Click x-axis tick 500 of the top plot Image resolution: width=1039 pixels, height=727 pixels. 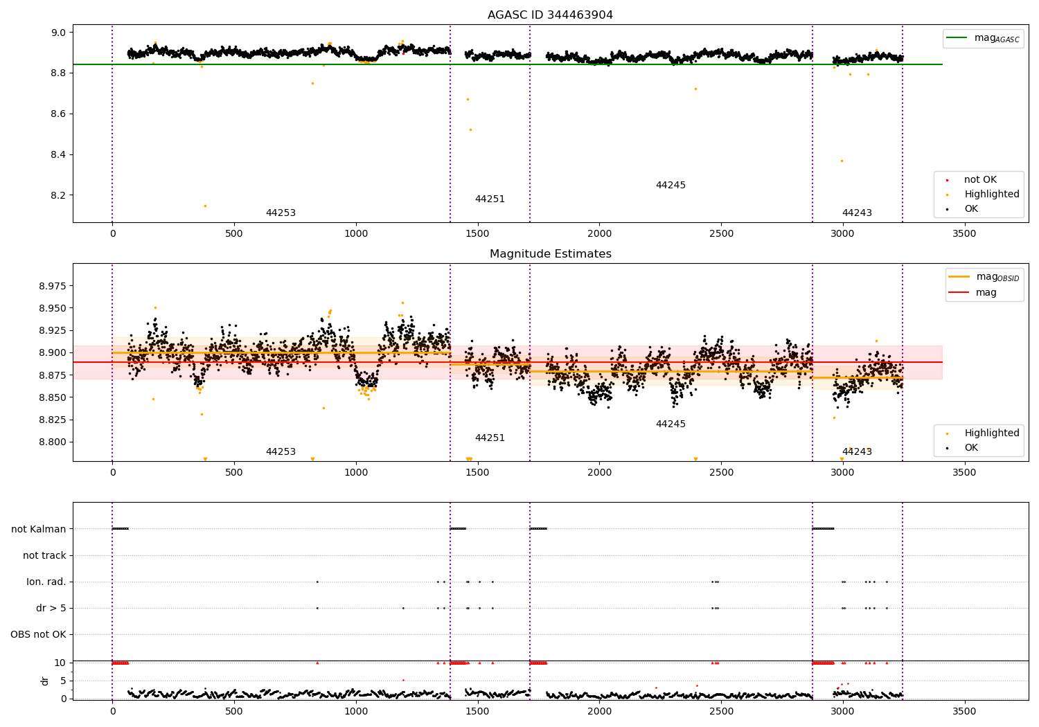tap(234, 234)
